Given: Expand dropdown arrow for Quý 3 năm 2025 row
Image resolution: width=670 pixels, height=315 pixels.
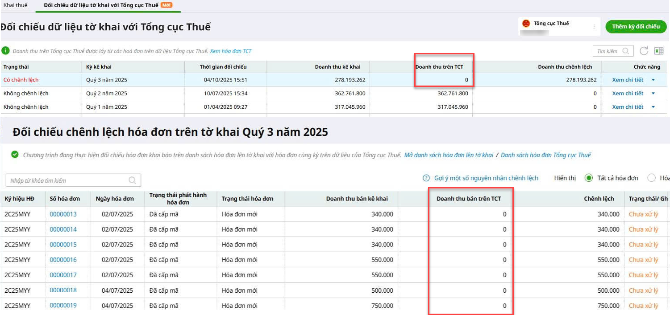Looking at the screenshot, I should tap(653, 80).
